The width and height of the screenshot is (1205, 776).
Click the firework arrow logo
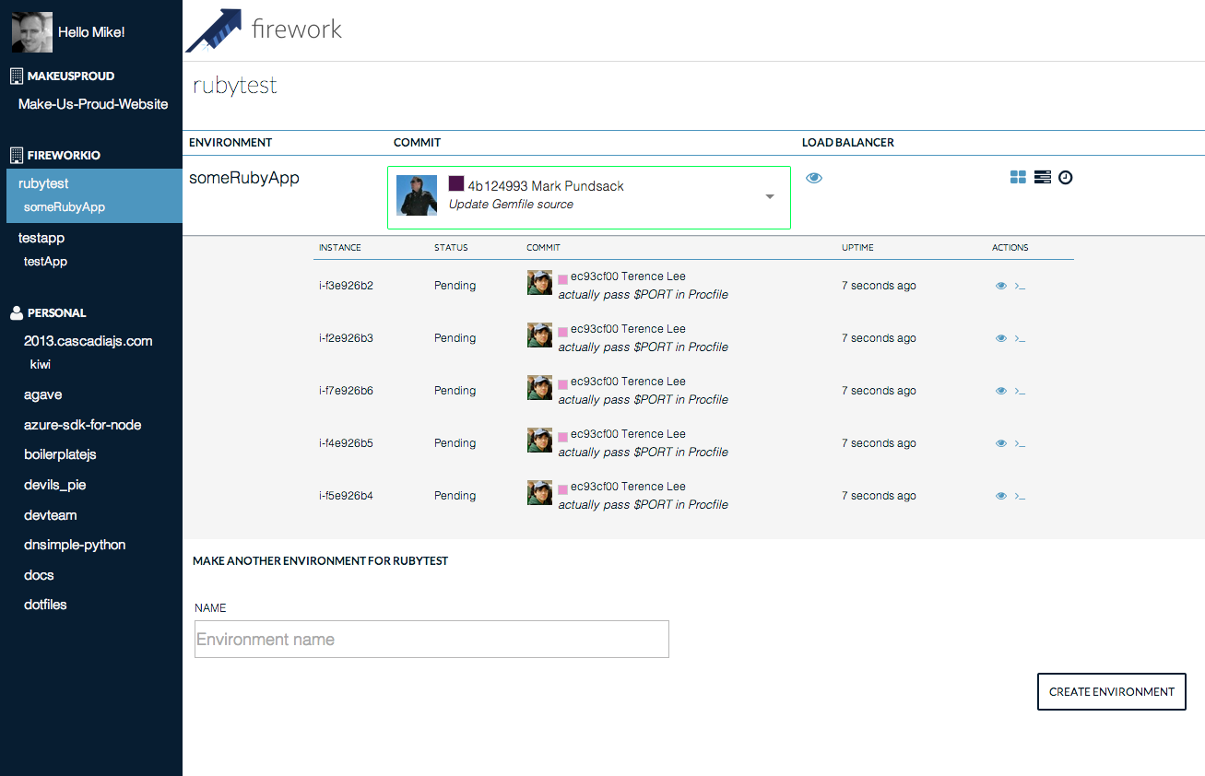[214, 30]
